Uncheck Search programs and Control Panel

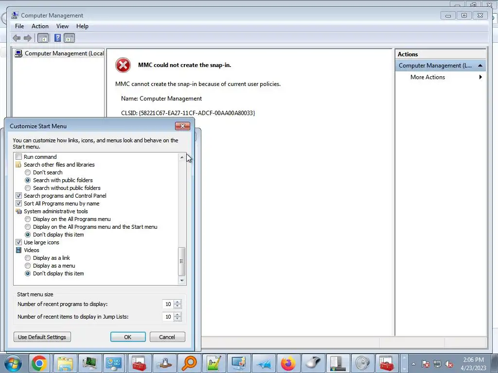pyautogui.click(x=19, y=196)
